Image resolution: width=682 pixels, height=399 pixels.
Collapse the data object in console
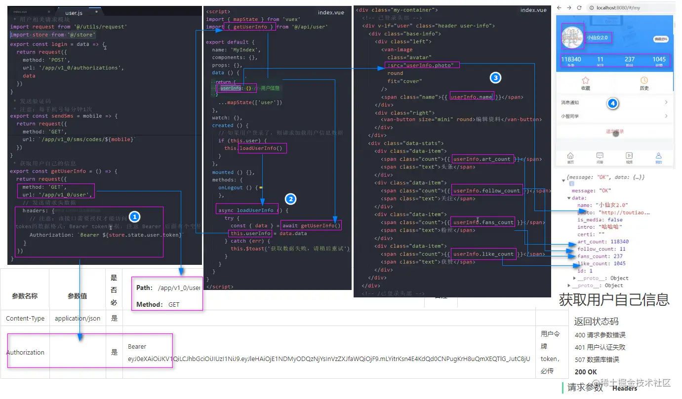pos(569,198)
